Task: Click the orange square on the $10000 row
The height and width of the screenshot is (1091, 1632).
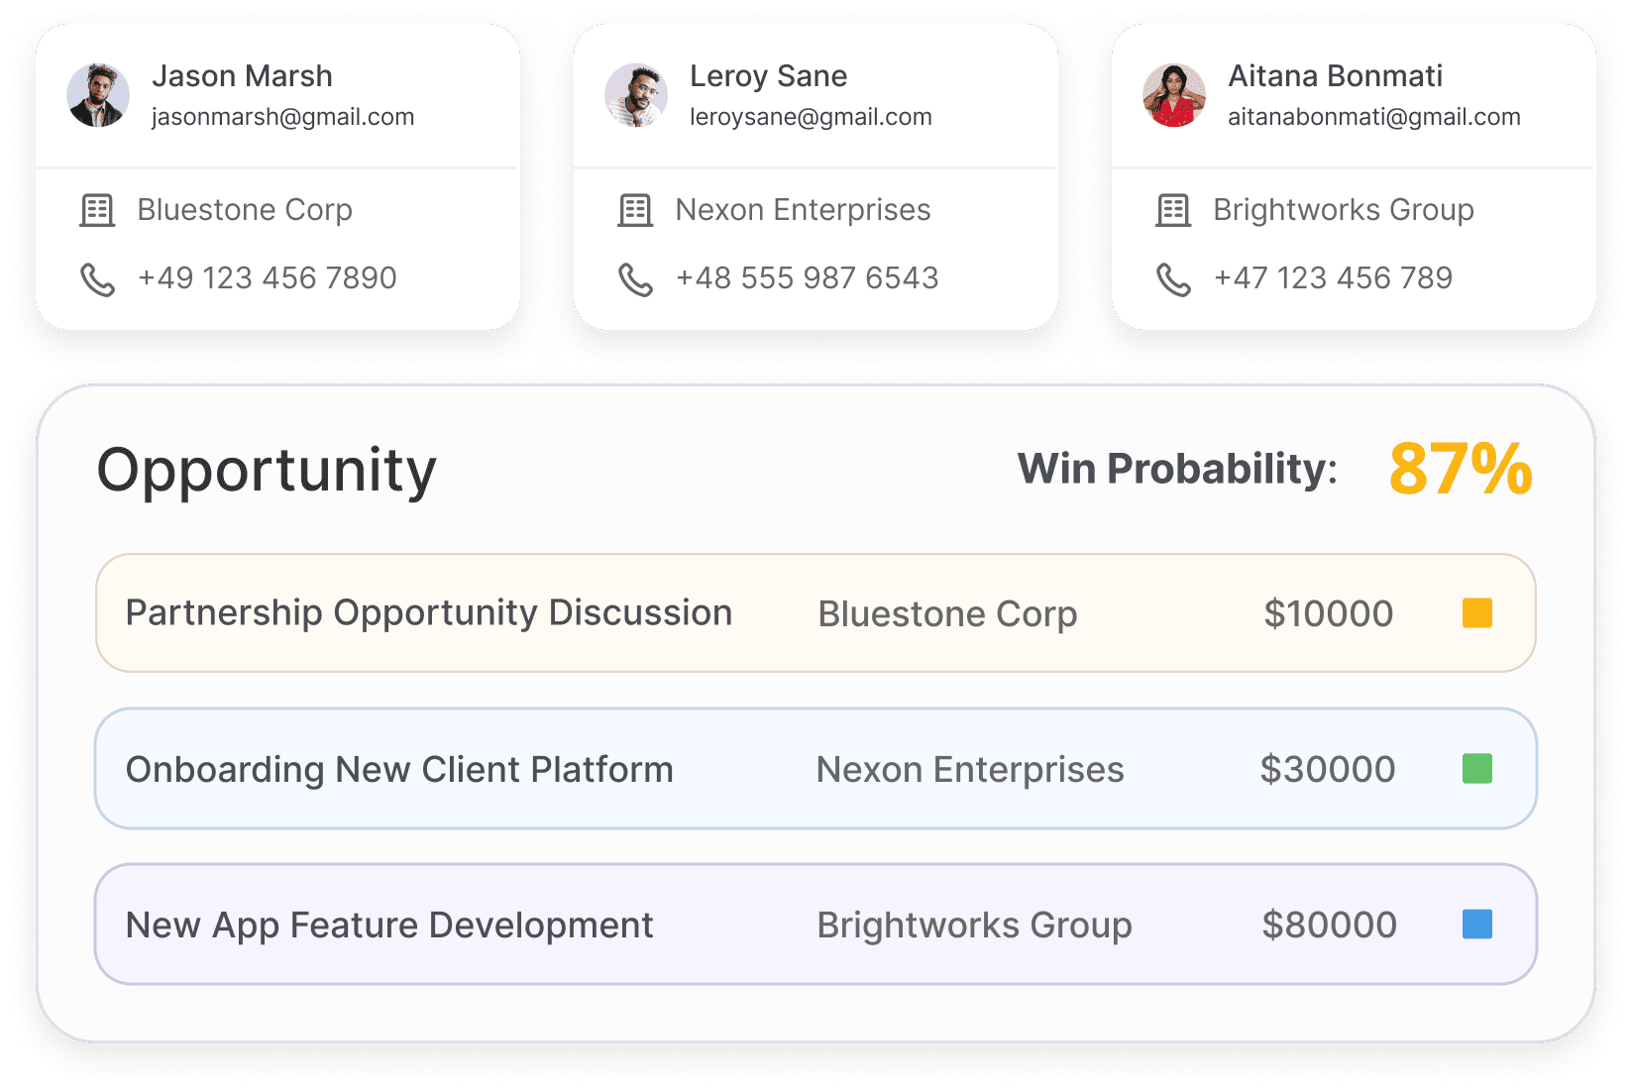Action: [1477, 613]
